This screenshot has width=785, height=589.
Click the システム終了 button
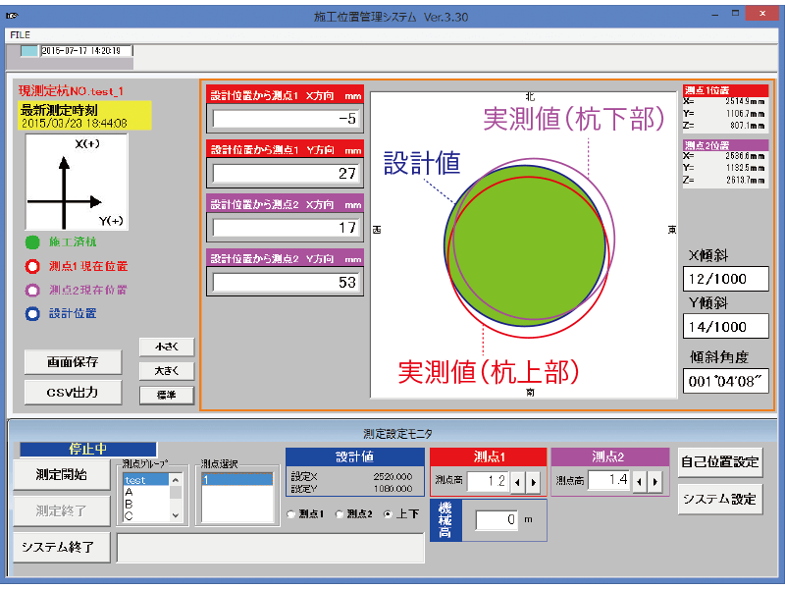62,547
